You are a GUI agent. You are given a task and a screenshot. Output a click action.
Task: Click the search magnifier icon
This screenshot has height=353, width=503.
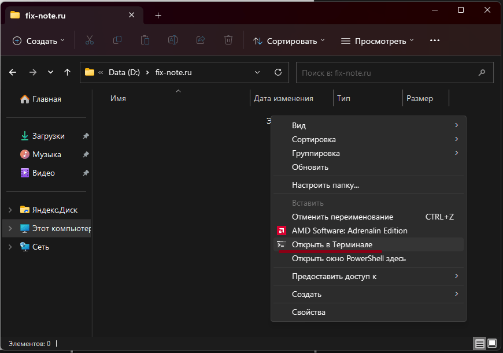(x=482, y=73)
